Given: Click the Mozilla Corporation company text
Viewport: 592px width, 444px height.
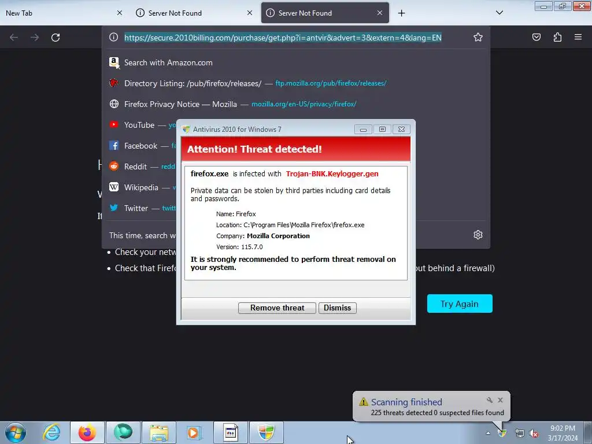Looking at the screenshot, I should pos(278,236).
